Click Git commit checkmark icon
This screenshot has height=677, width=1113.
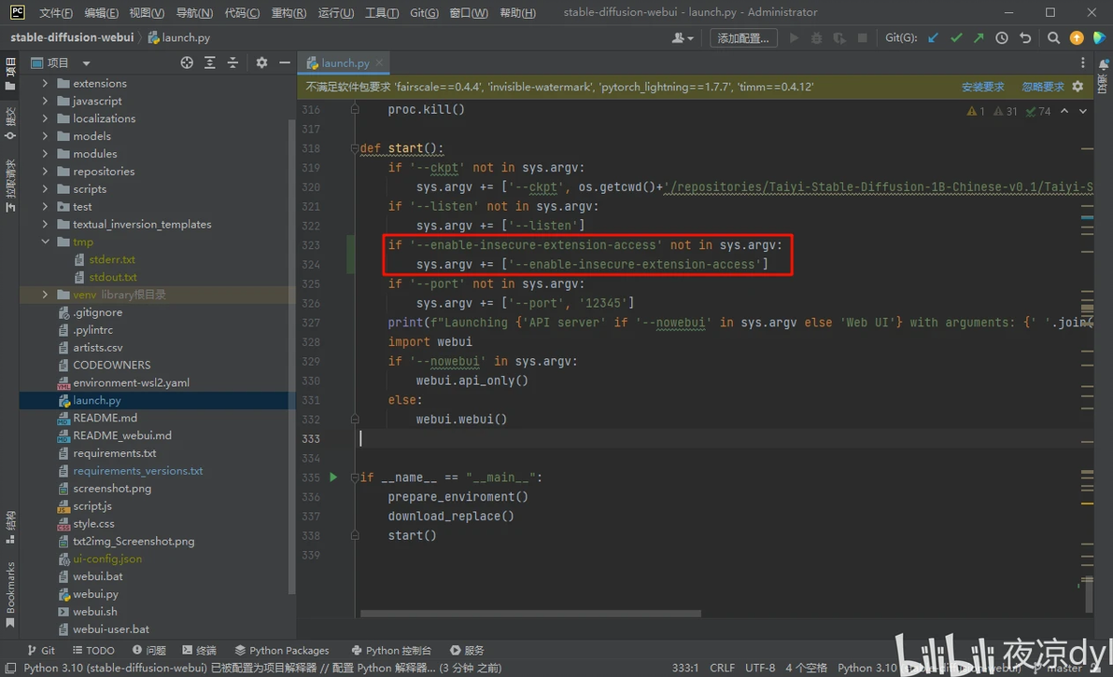[956, 38]
